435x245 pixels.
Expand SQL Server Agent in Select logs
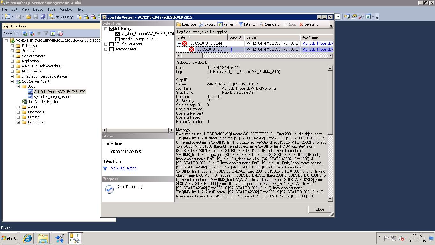pyautogui.click(x=106, y=44)
